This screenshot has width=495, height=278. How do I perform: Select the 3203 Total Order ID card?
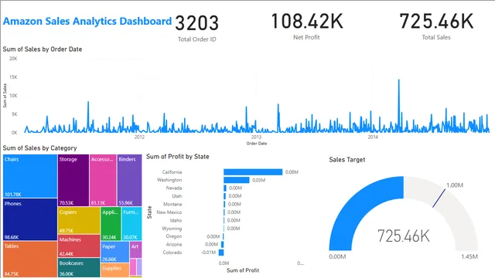[x=197, y=28]
